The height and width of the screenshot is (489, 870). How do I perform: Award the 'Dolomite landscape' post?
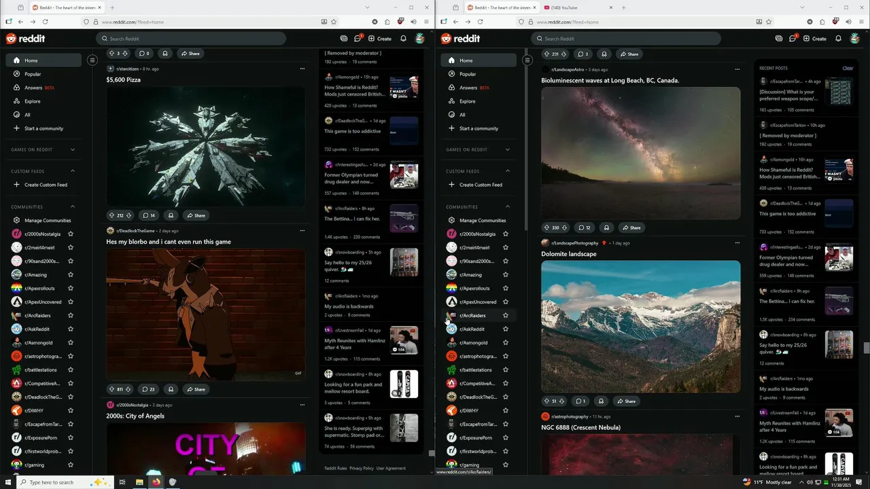click(601, 401)
